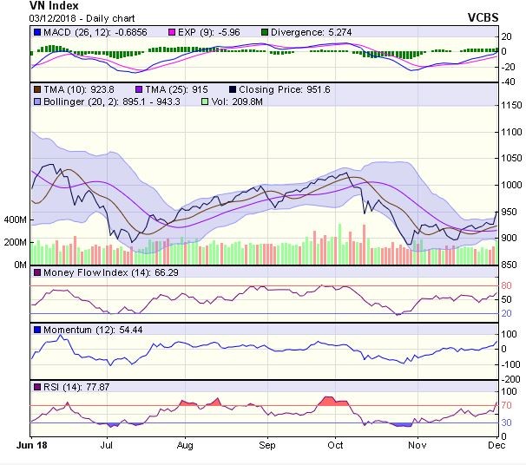Screen dimensions: 526x465
Task: Click the Aug marker on the date axis
Action: tap(184, 443)
